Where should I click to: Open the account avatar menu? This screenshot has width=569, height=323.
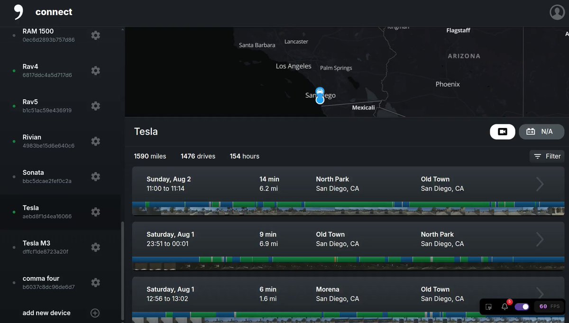point(557,12)
